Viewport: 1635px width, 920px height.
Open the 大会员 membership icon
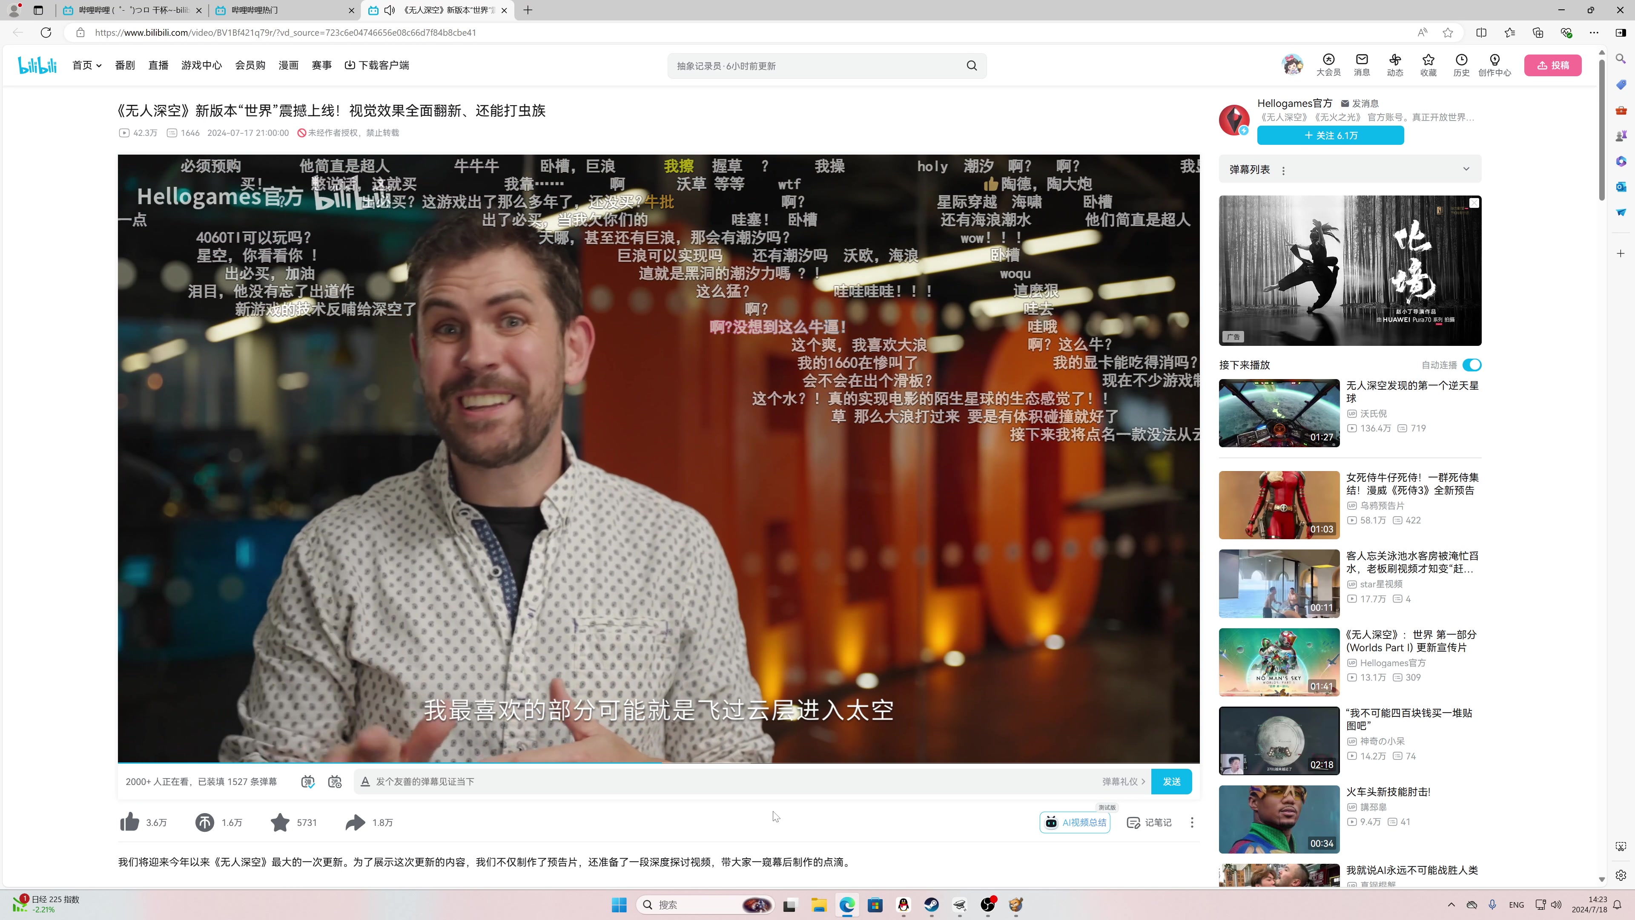(x=1328, y=65)
